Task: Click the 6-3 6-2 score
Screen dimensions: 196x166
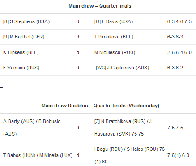Action: (175, 68)
